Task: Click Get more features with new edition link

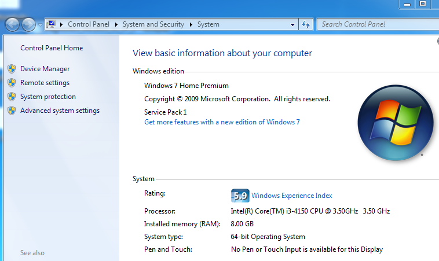Action: point(222,122)
